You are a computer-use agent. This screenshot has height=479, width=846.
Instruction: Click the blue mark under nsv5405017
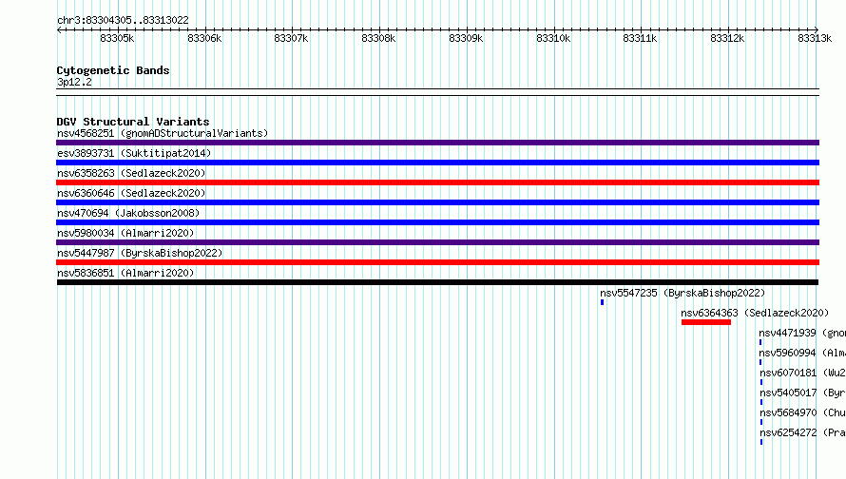tap(761, 402)
